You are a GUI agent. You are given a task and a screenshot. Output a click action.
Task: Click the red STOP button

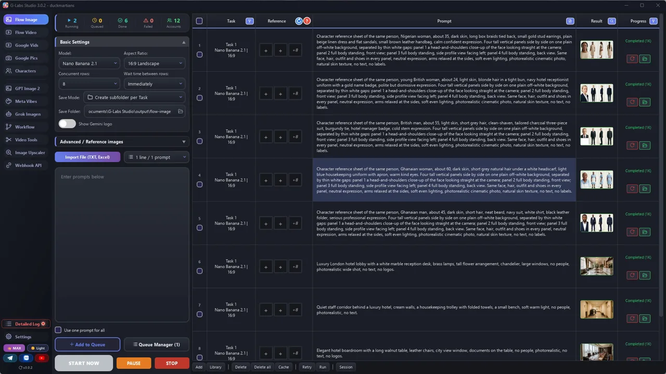pyautogui.click(x=172, y=363)
